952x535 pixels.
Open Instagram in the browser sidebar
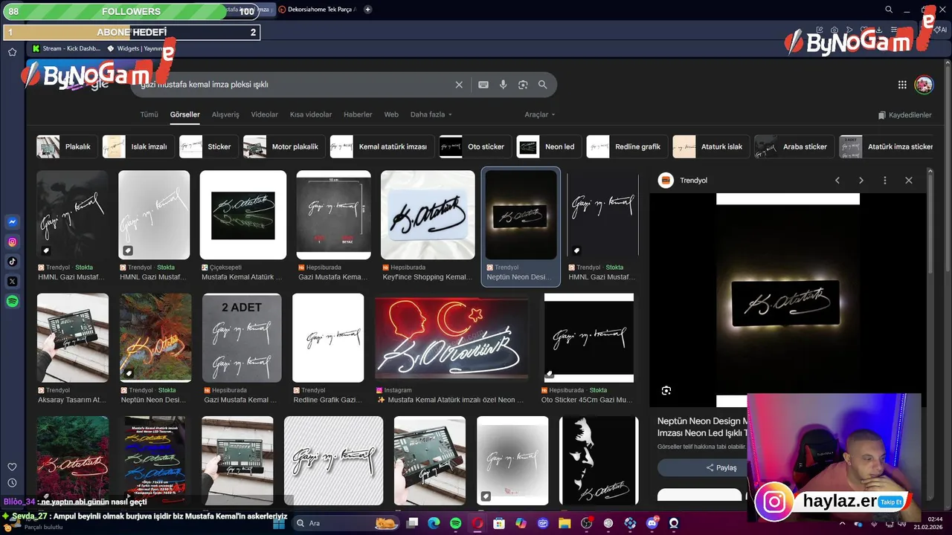point(12,241)
